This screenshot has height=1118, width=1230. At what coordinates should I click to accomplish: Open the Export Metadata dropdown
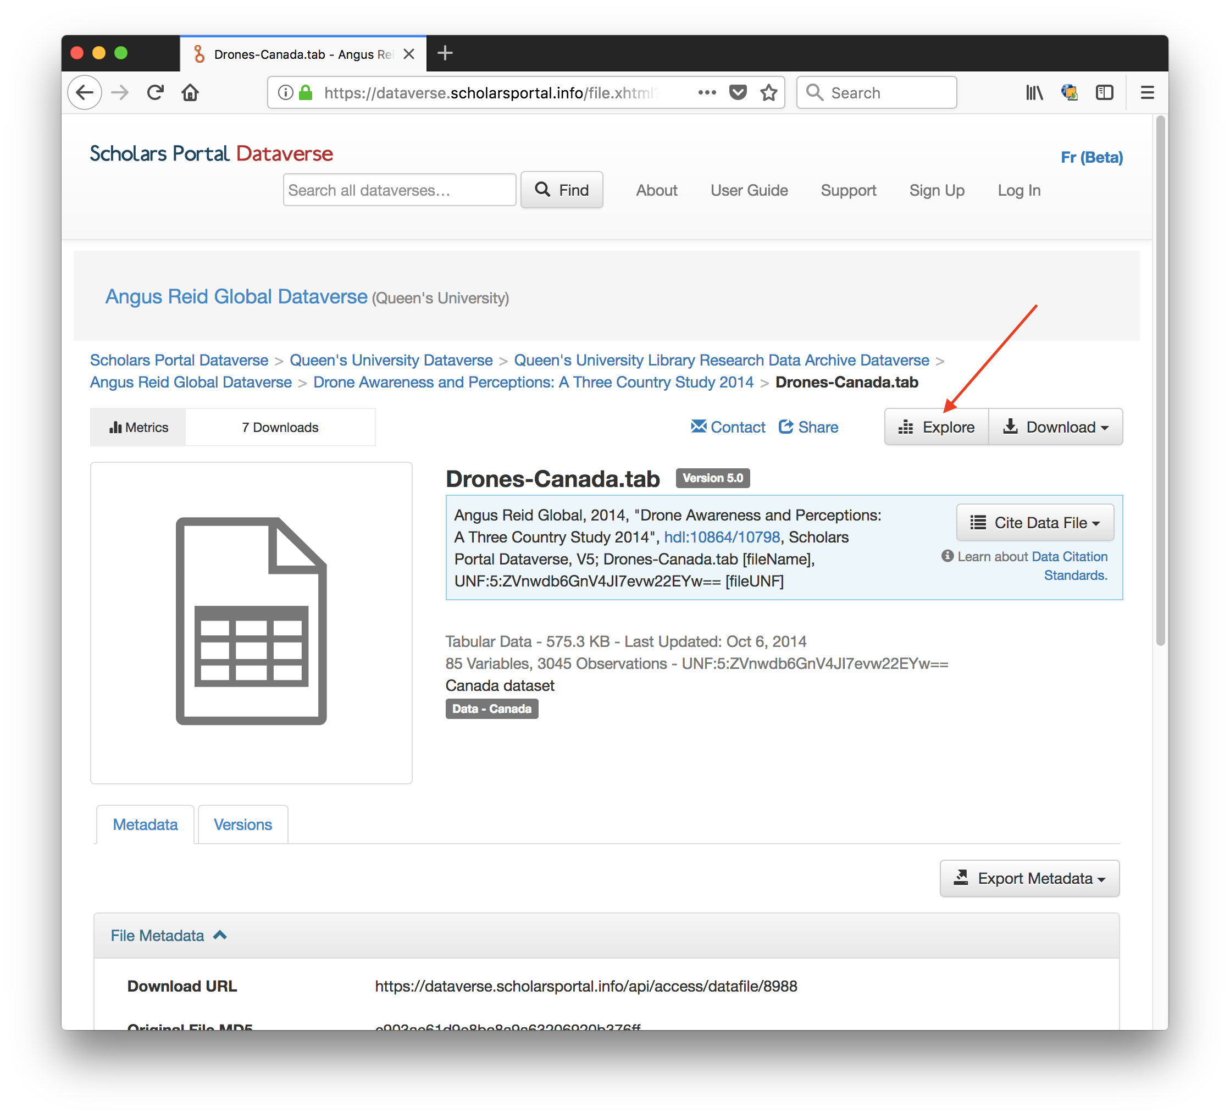pos(1029,878)
